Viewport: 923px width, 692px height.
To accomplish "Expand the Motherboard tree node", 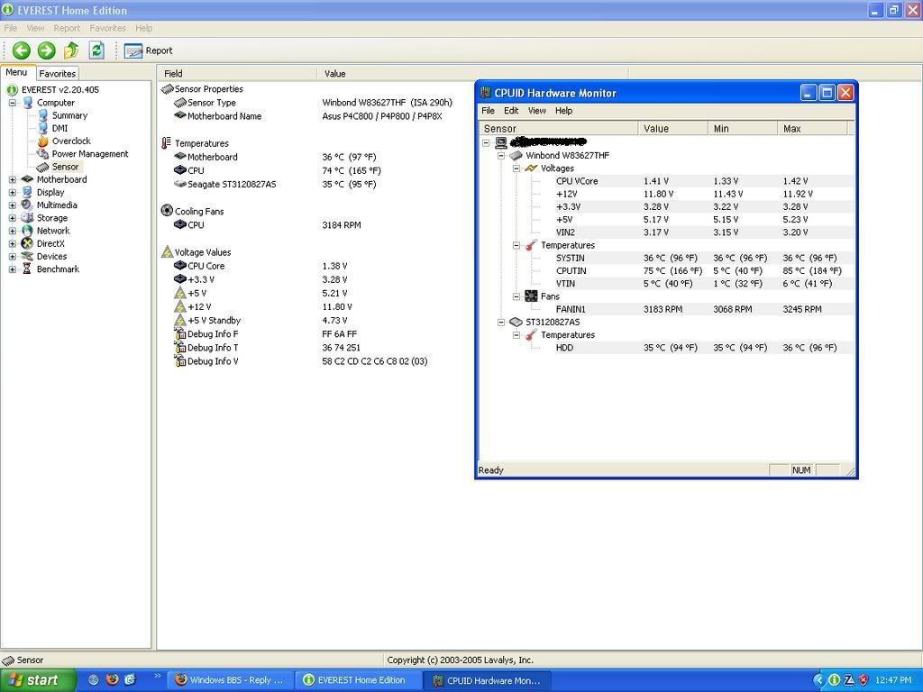I will click(13, 179).
